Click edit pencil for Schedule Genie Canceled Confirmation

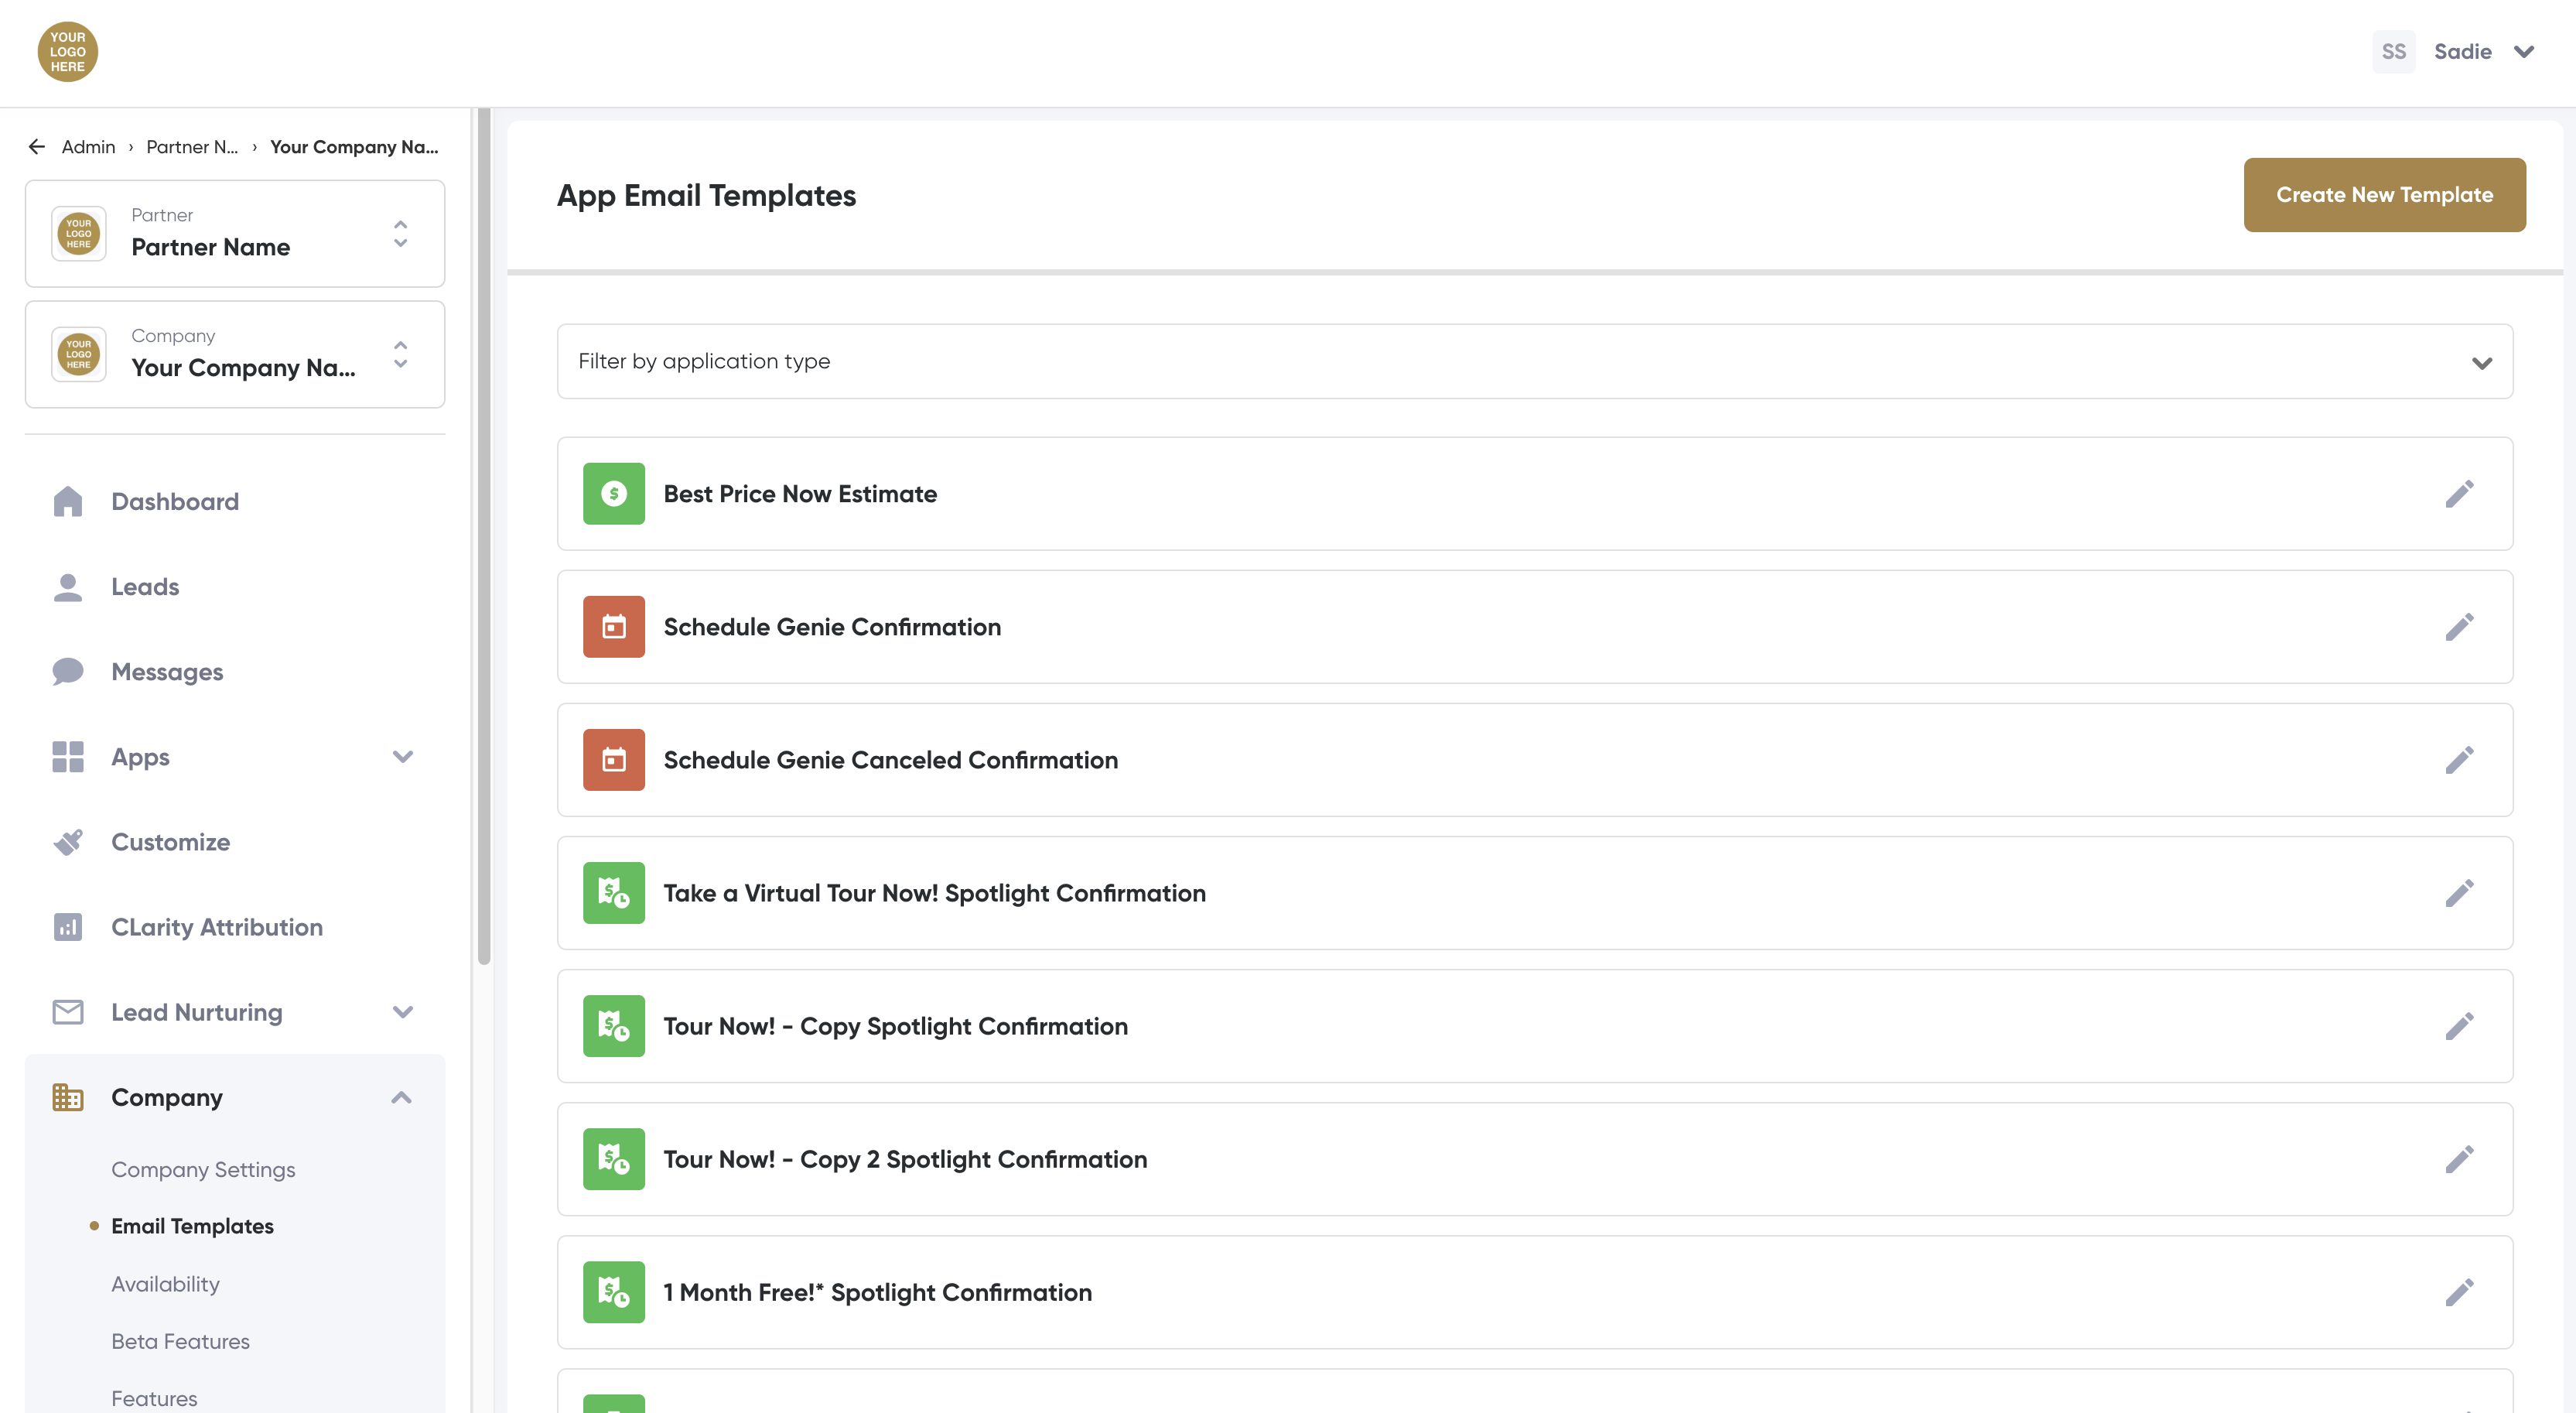2459,760
